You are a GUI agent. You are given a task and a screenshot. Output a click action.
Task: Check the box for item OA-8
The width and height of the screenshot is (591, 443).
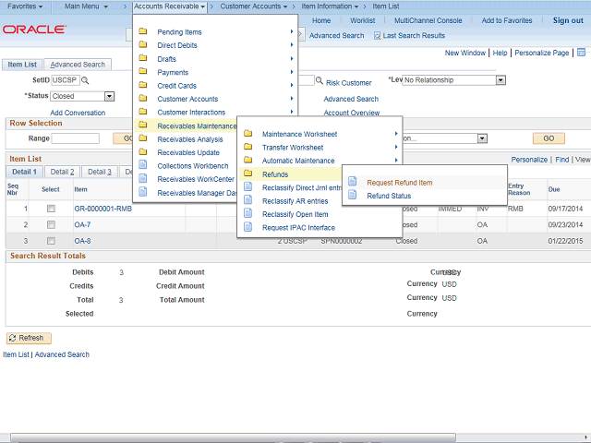(51, 241)
